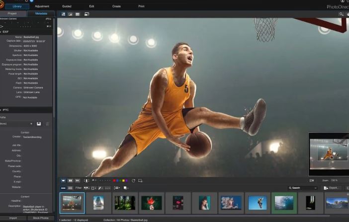Apply purple color label

(x=126, y=181)
